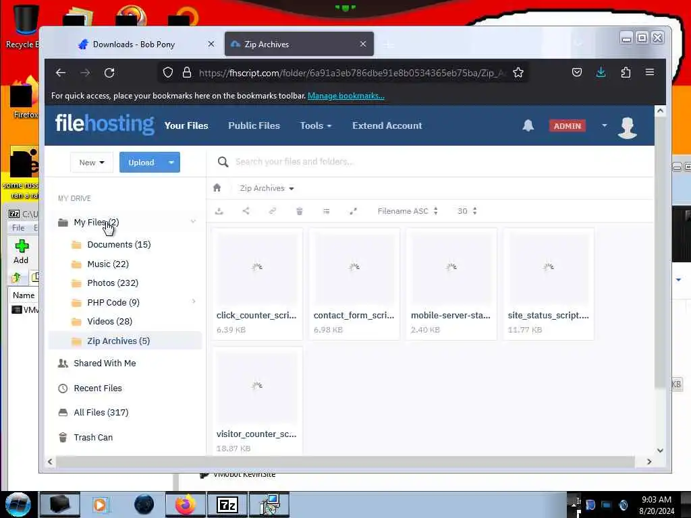The height and width of the screenshot is (518, 691).
Task: Click the user avatar profile icon
Action: 627,127
